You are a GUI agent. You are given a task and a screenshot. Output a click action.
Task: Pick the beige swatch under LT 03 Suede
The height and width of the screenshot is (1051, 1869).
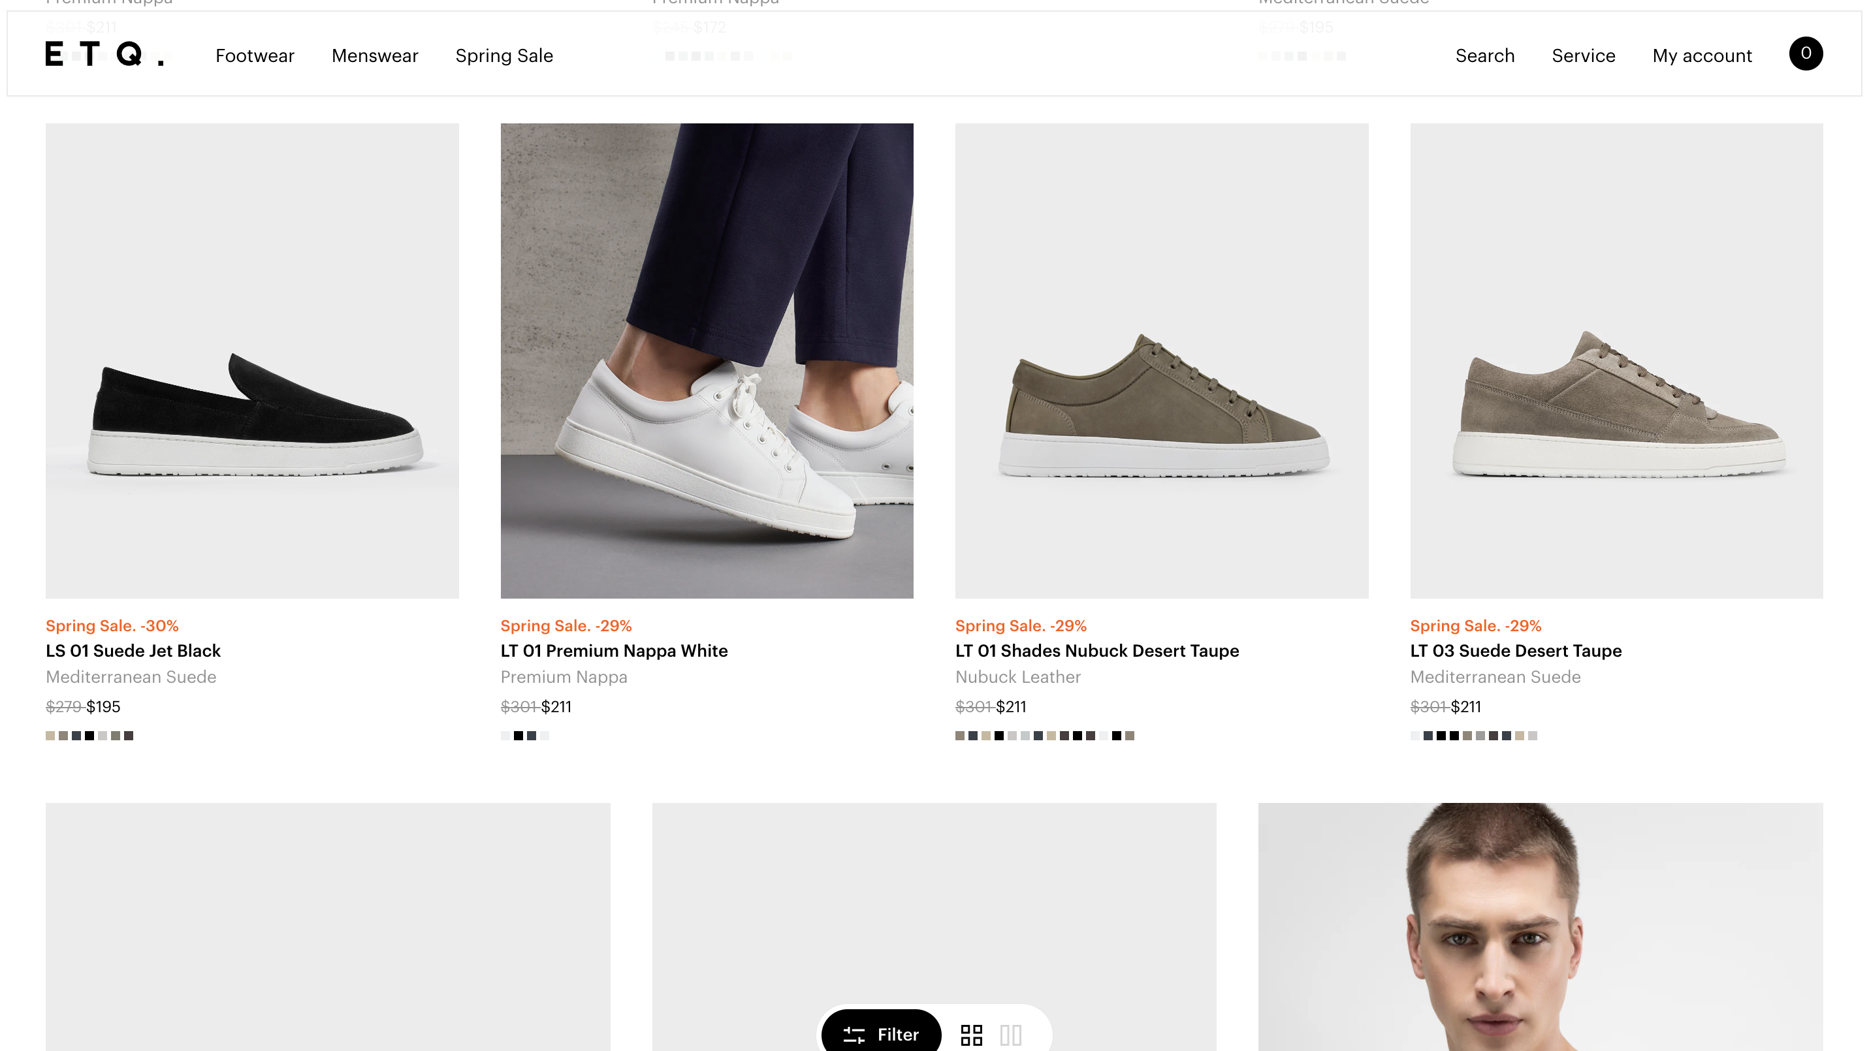1519,736
